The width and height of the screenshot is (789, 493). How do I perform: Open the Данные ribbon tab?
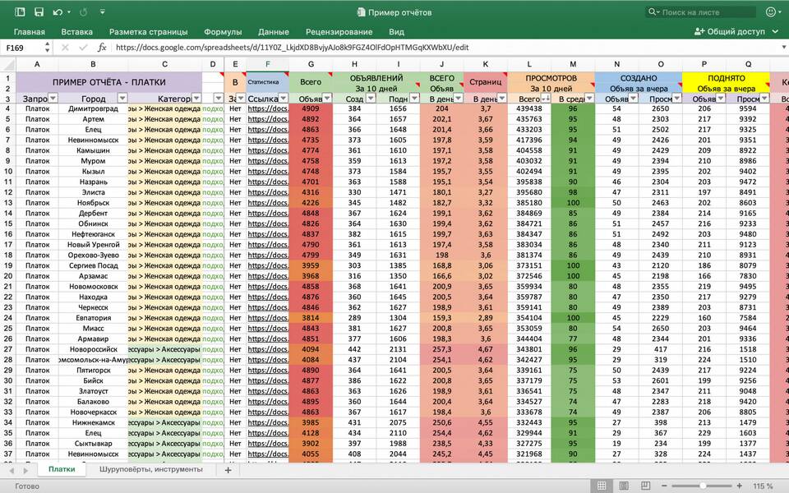[273, 32]
